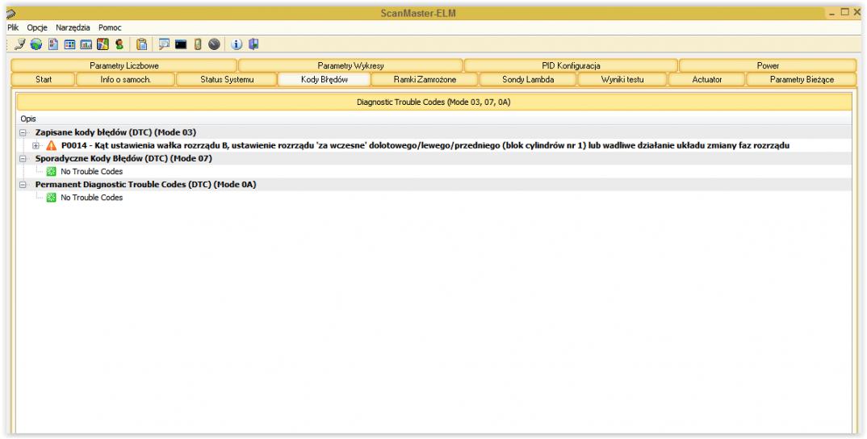The width and height of the screenshot is (867, 439).
Task: Select 'Sporadyczne Kody Błędów (DTC) (Mode 07)' row
Action: 434,159
